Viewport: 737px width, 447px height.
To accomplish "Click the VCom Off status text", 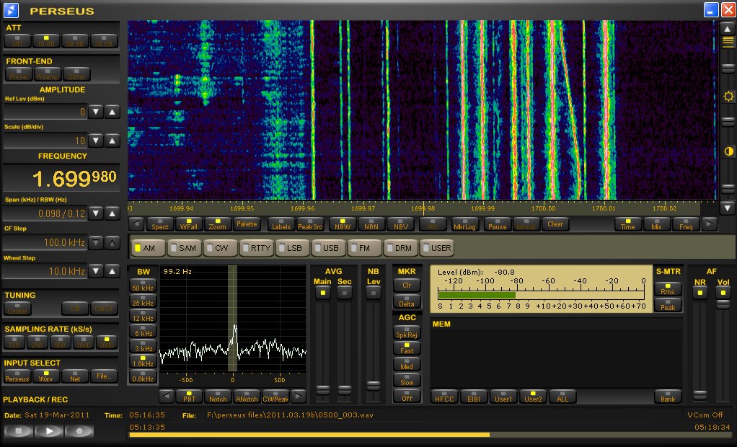I will [705, 415].
